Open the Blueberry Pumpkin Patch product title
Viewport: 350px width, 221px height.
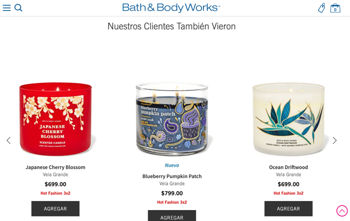click(172, 176)
